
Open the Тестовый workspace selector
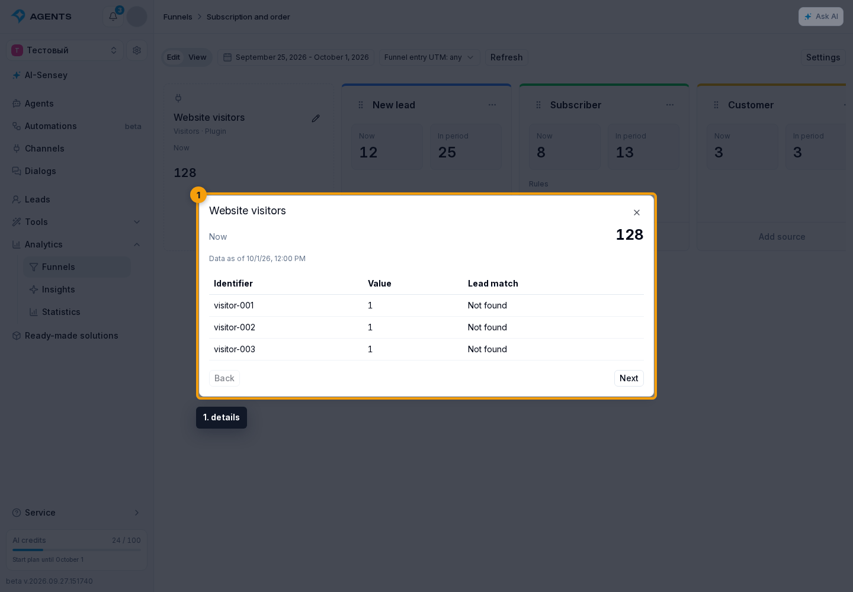[x=65, y=50]
